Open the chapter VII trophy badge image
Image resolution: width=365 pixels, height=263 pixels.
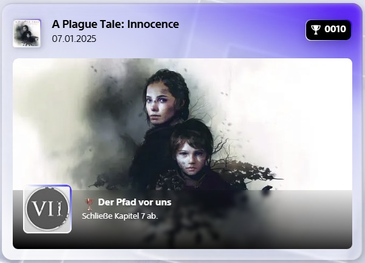point(47,209)
